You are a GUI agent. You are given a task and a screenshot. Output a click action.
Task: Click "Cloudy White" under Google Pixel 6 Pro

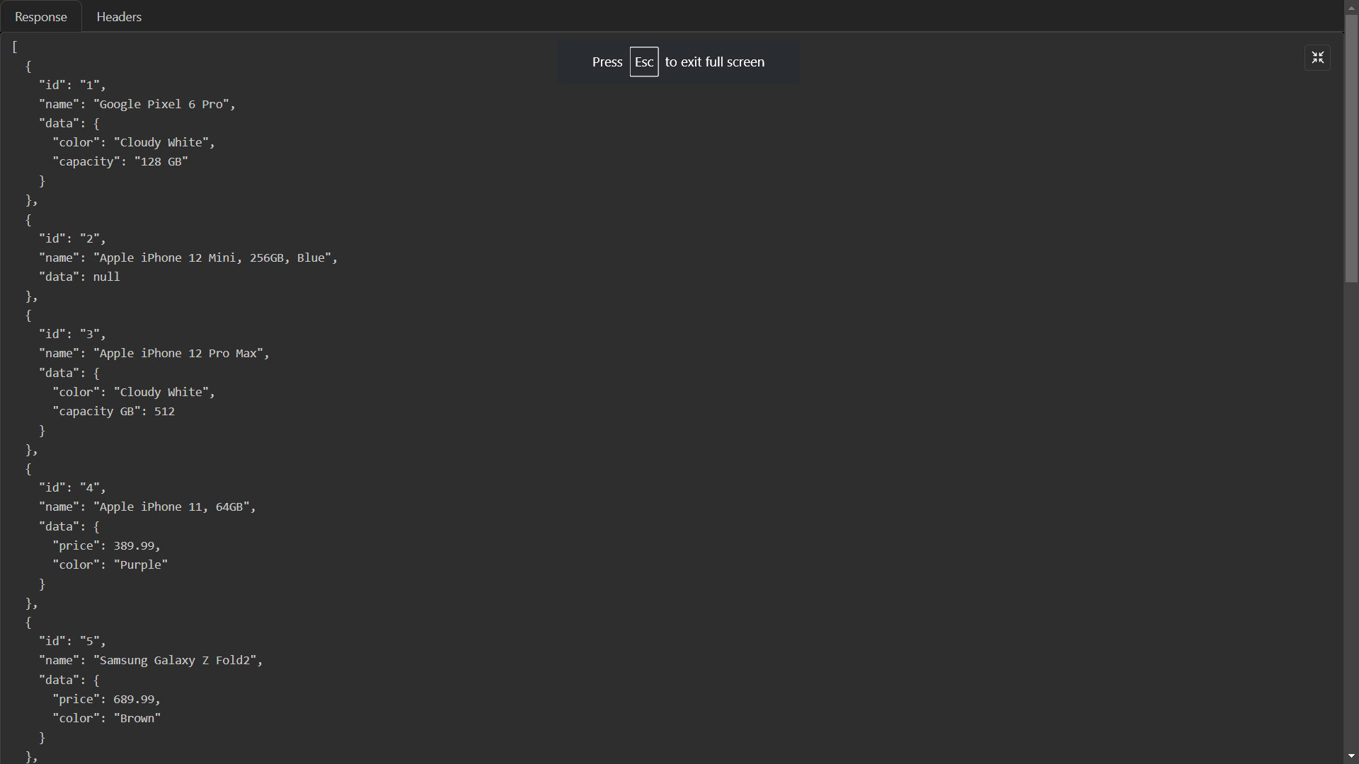161,142
